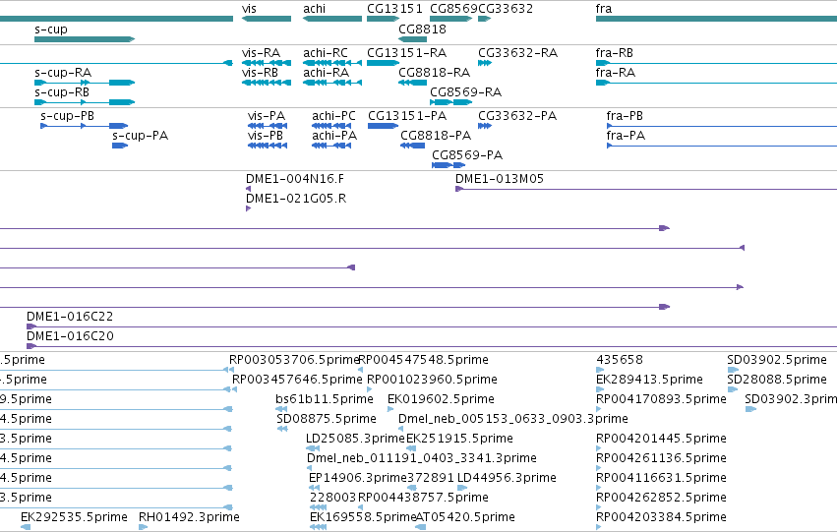Click the CG8818 gene label
The width and height of the screenshot is (837, 532).
click(x=422, y=29)
